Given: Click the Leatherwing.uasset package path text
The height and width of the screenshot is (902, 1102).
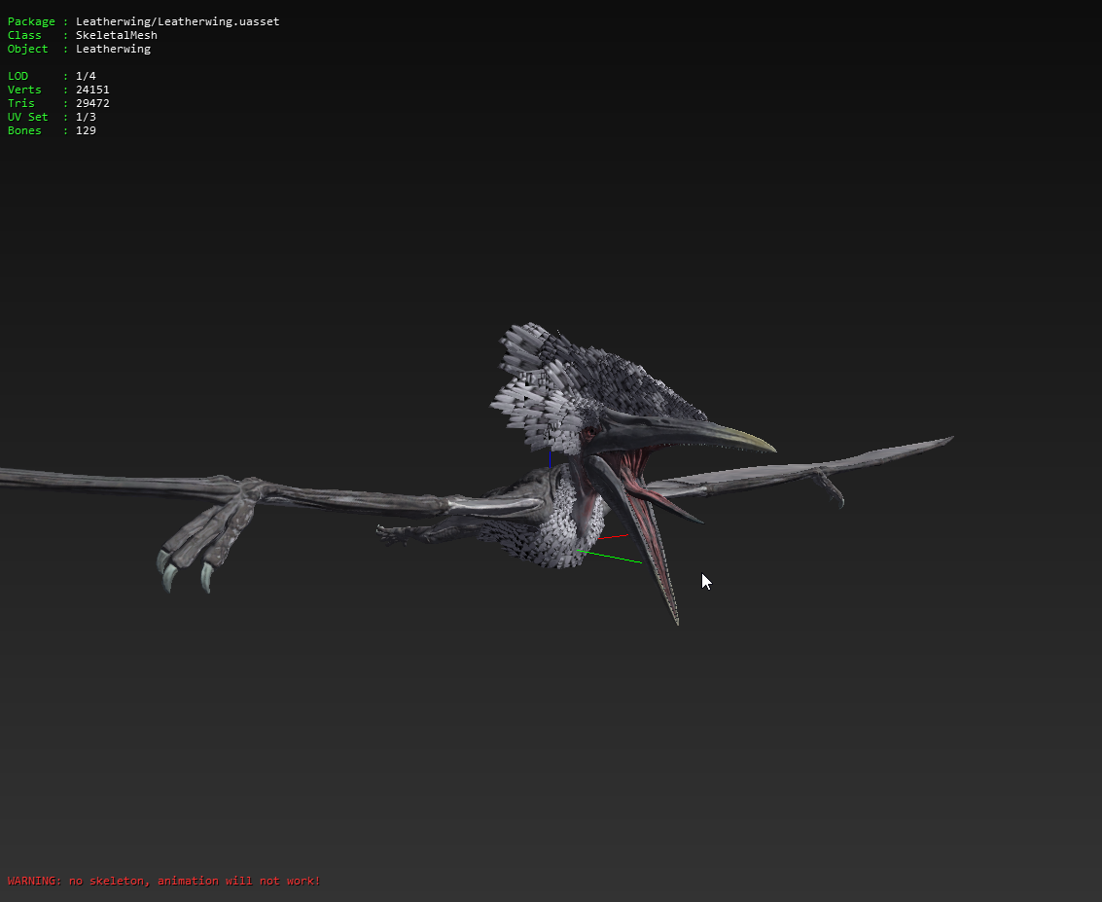Looking at the screenshot, I should (177, 21).
